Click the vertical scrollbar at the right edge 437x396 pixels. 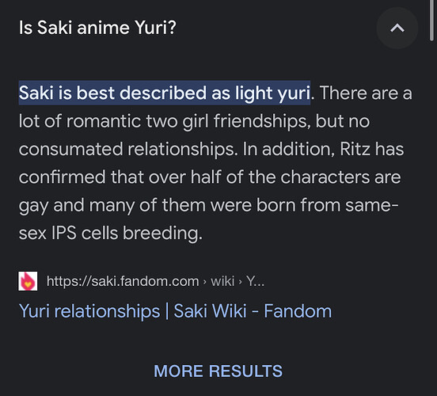(x=431, y=21)
